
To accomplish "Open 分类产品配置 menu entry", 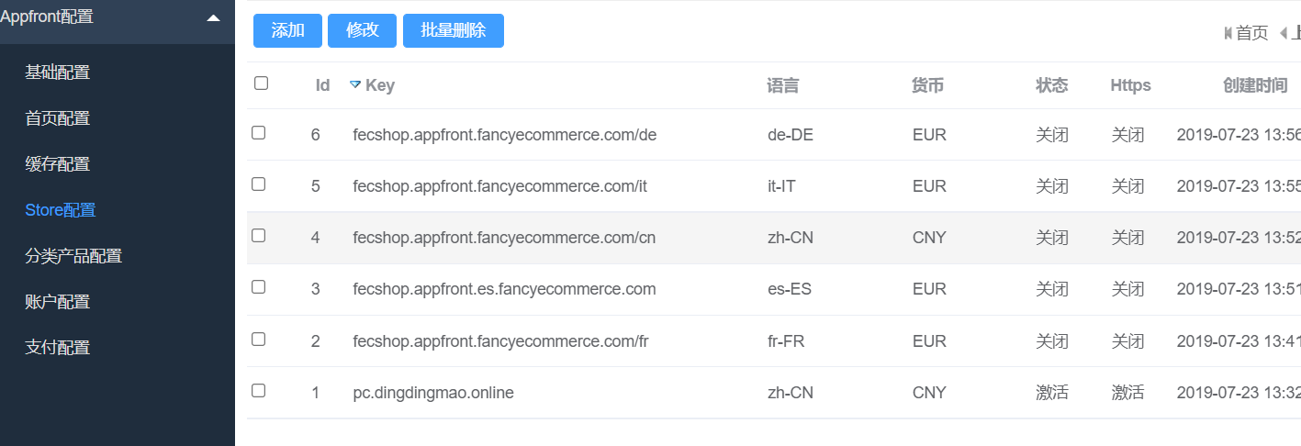I will coord(73,256).
